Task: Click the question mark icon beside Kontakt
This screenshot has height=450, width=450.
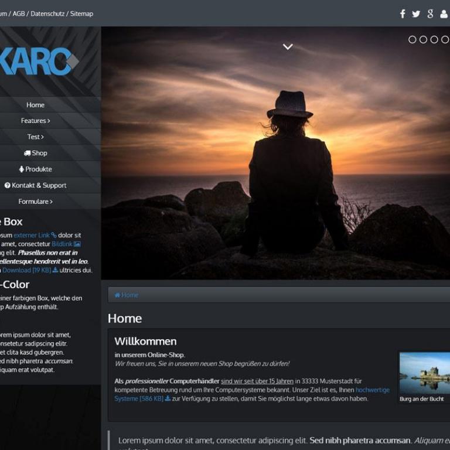Action: click(8, 185)
